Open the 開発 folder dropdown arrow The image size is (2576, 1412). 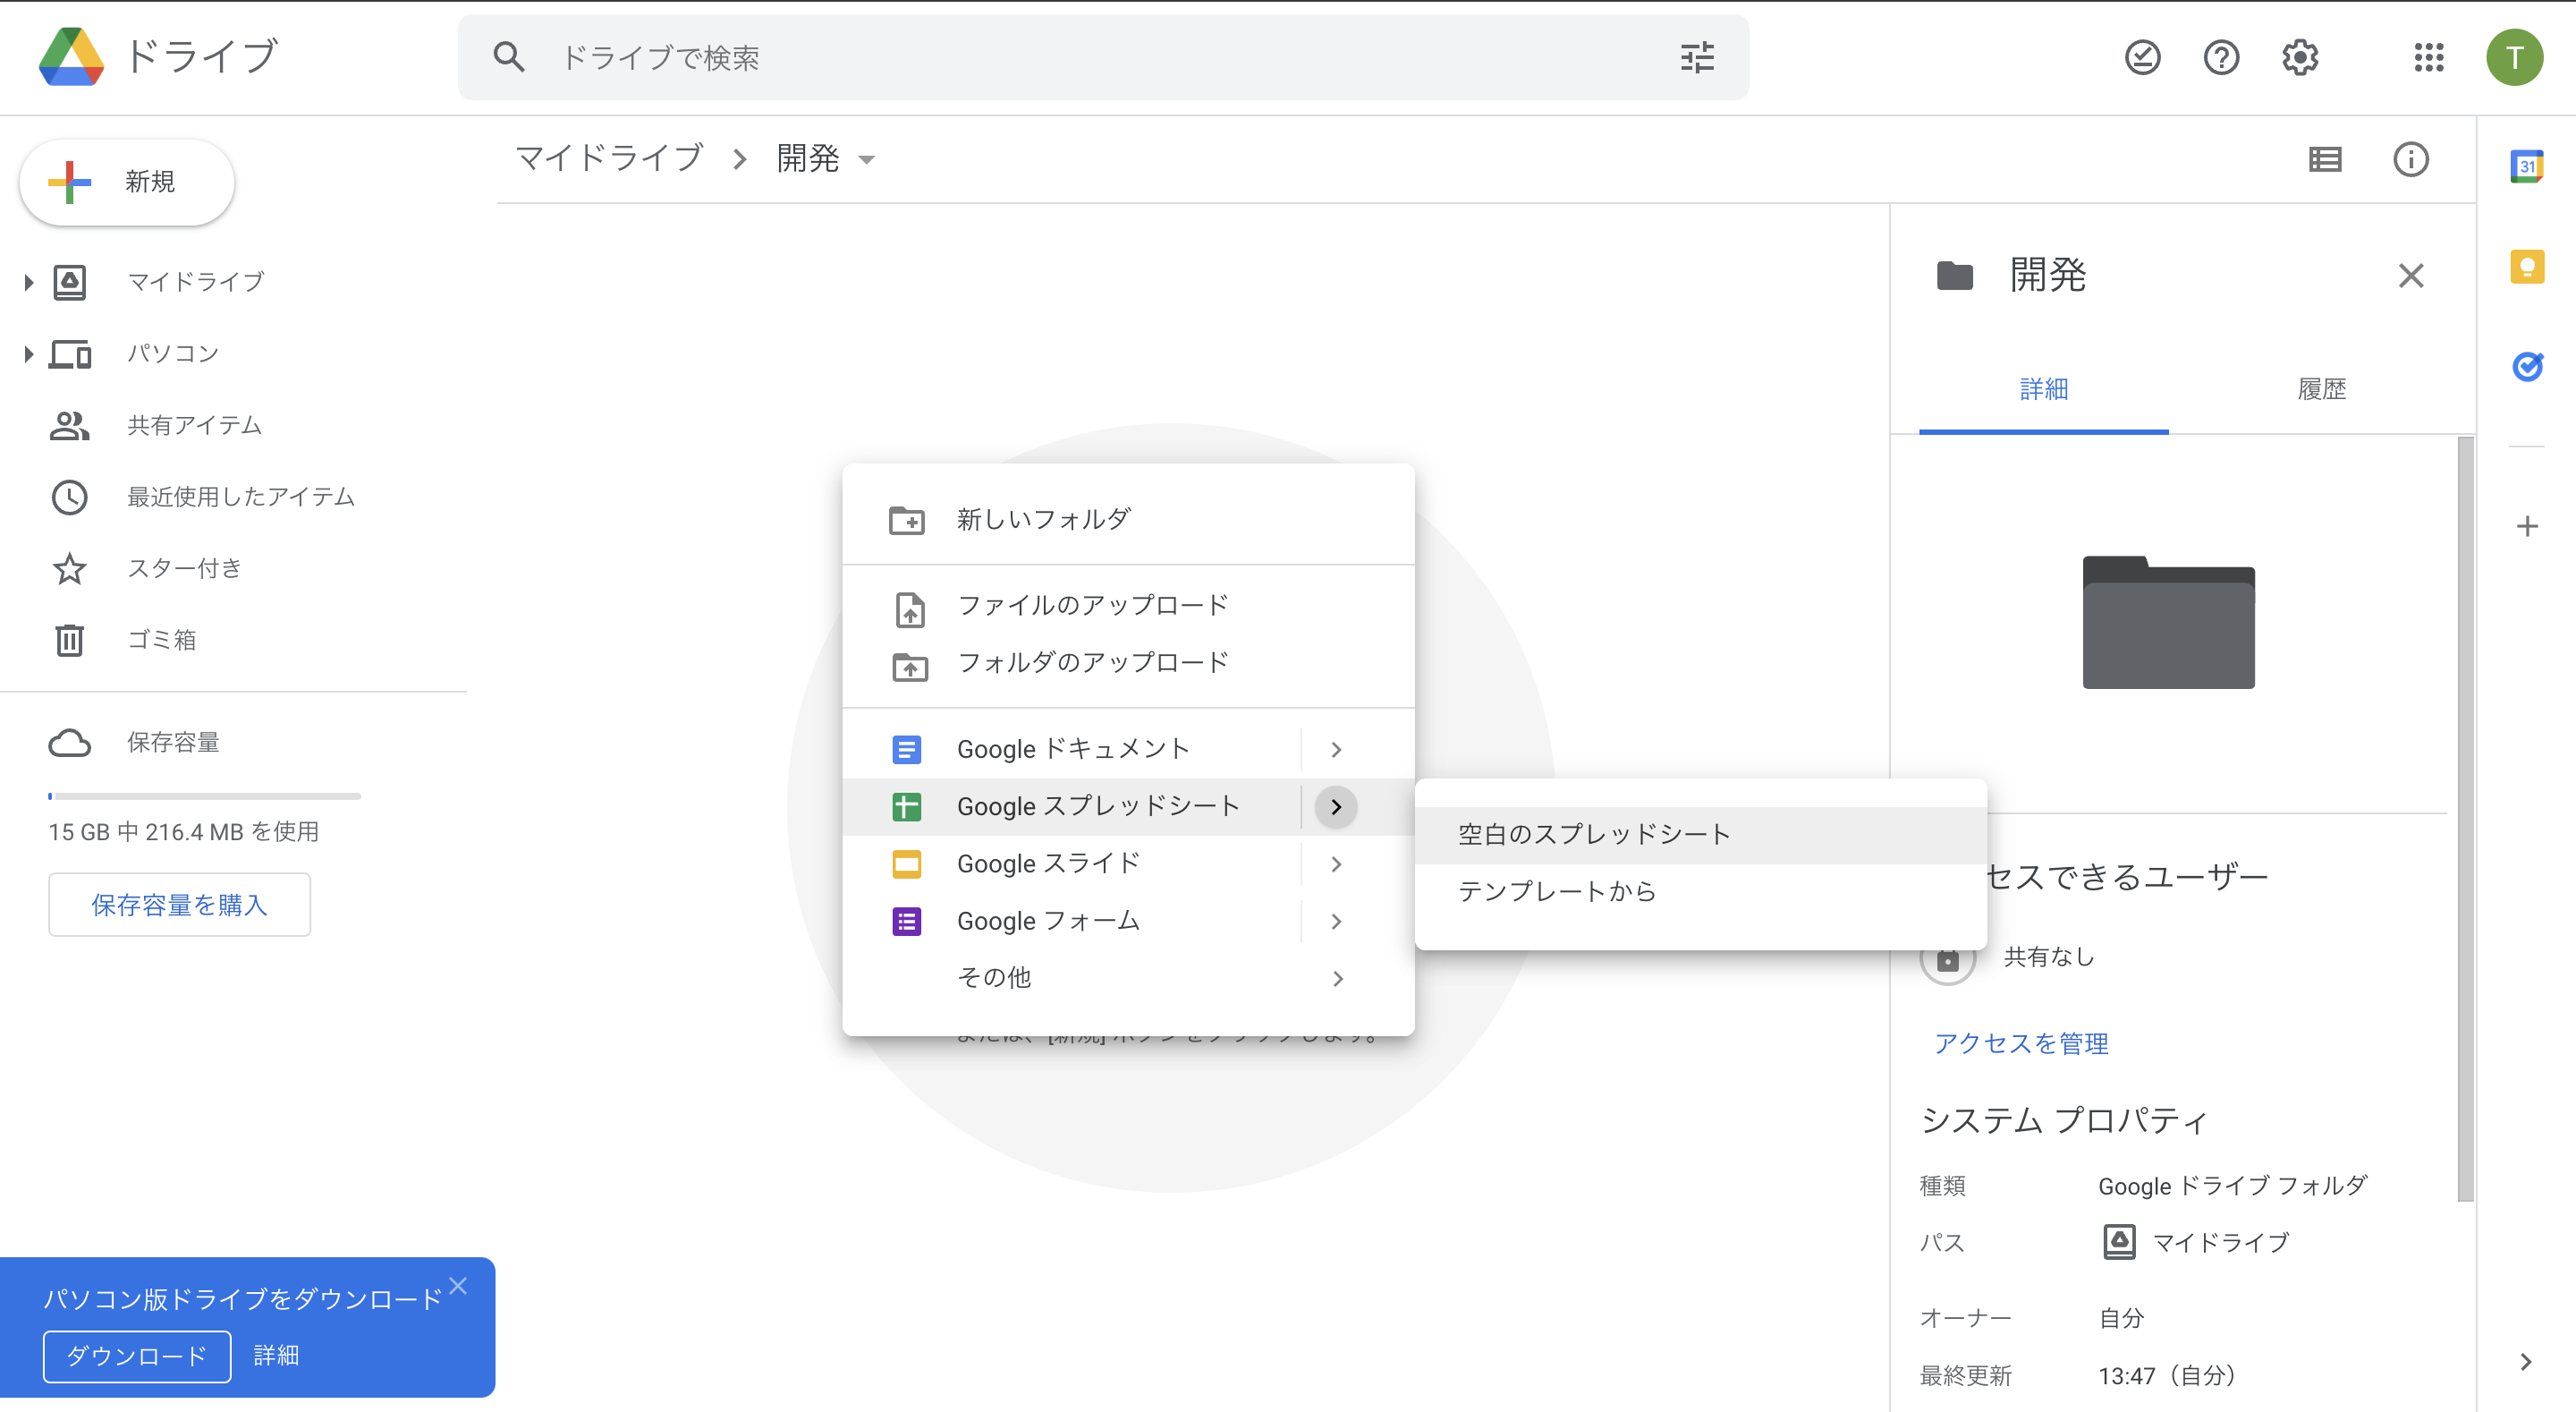[868, 159]
